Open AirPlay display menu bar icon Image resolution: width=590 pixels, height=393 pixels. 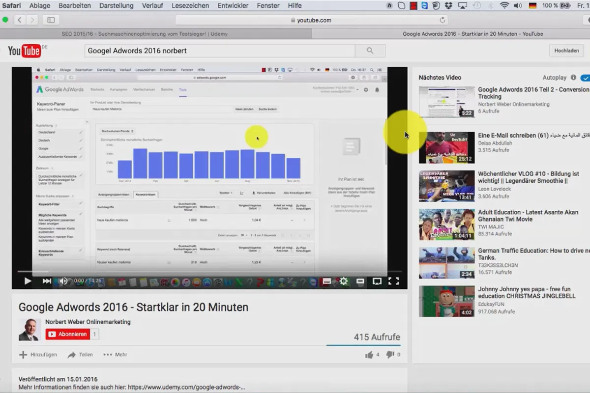462,6
